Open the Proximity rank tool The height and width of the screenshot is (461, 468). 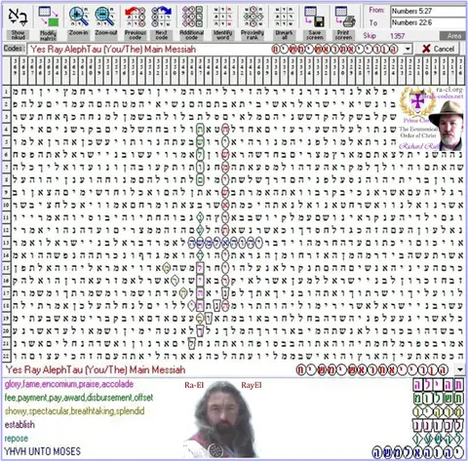(253, 17)
